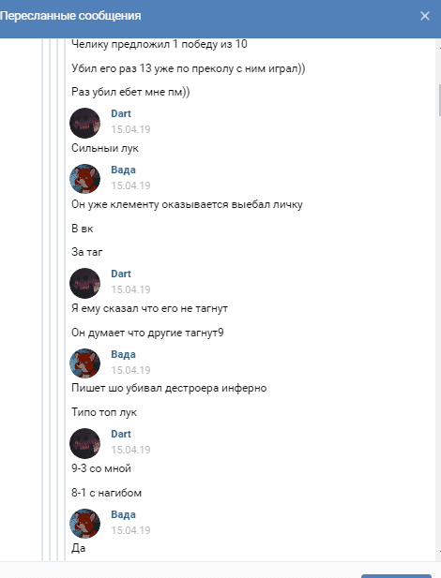Open Dart's avatar above 'Сильныи лук'
This screenshot has height=578, width=441.
click(x=85, y=123)
